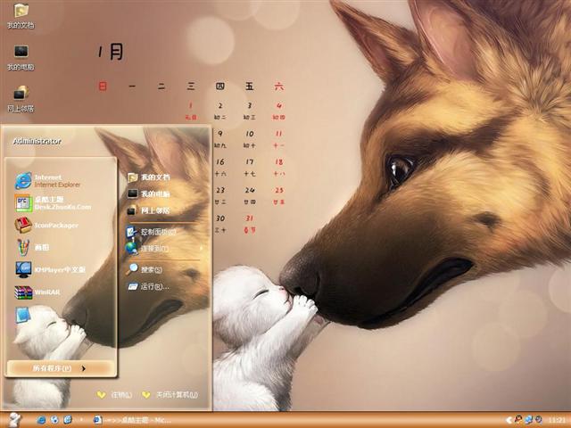Open 搜索 search from Start menu
Viewport: 571px width, 428px height.
click(x=145, y=269)
